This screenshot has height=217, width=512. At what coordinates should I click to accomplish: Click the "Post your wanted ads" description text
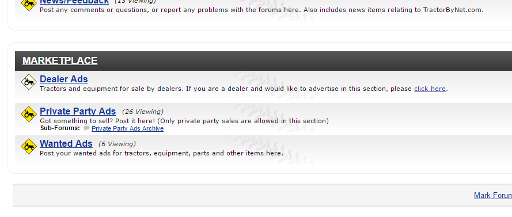point(162,153)
